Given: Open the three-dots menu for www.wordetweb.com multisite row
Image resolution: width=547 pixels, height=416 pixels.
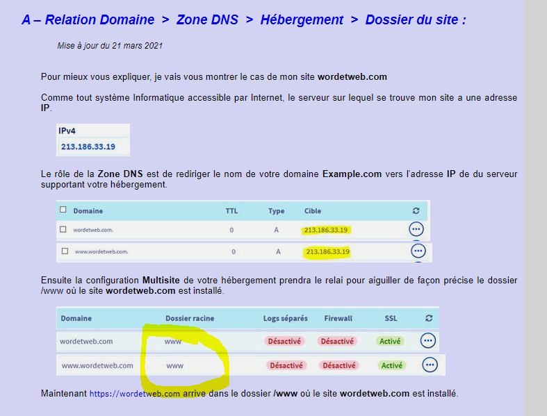Looking at the screenshot, I should 430,365.
